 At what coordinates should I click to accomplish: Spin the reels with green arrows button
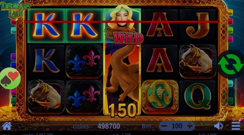[231, 64]
